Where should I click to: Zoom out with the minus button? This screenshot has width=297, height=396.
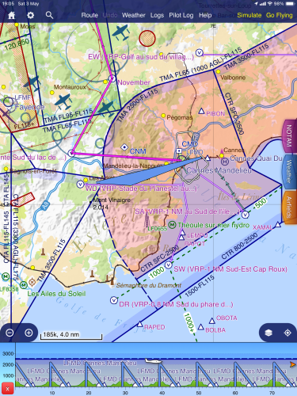coord(10,333)
